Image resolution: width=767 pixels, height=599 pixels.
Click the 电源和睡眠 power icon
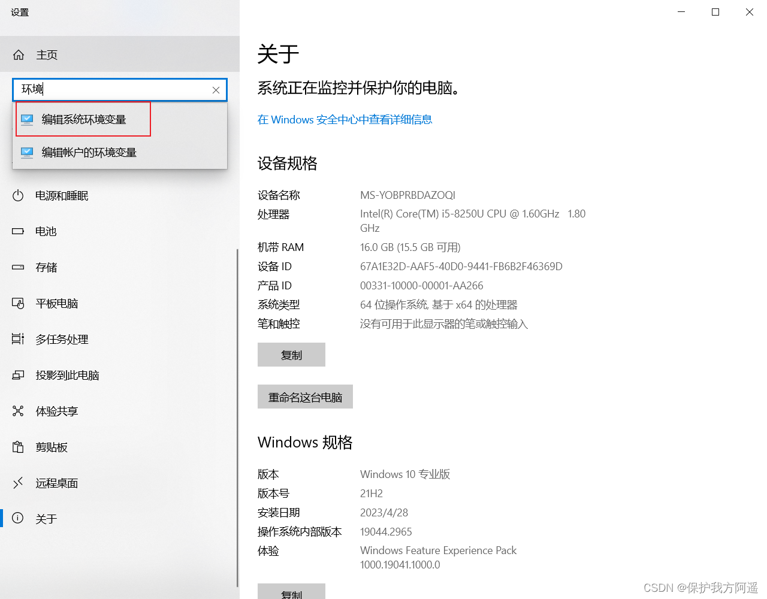tap(18, 195)
